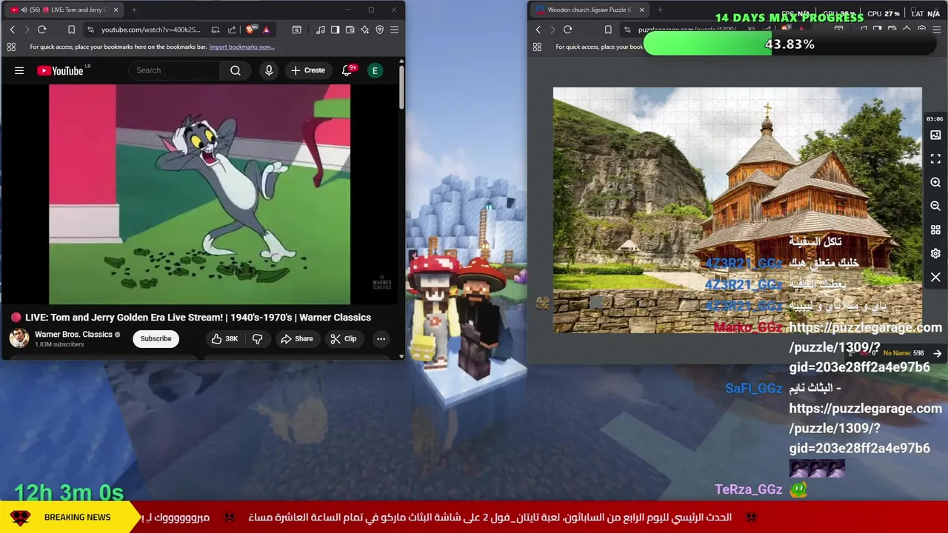The width and height of the screenshot is (948, 533).
Task: Open the Brave Wallet icon
Action: pyautogui.click(x=350, y=30)
